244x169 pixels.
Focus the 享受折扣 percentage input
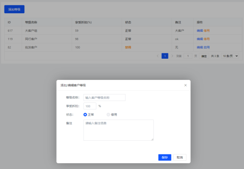pyautogui.click(x=90, y=106)
